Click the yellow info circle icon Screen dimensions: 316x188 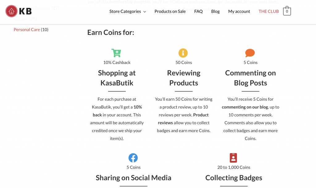click(183, 53)
